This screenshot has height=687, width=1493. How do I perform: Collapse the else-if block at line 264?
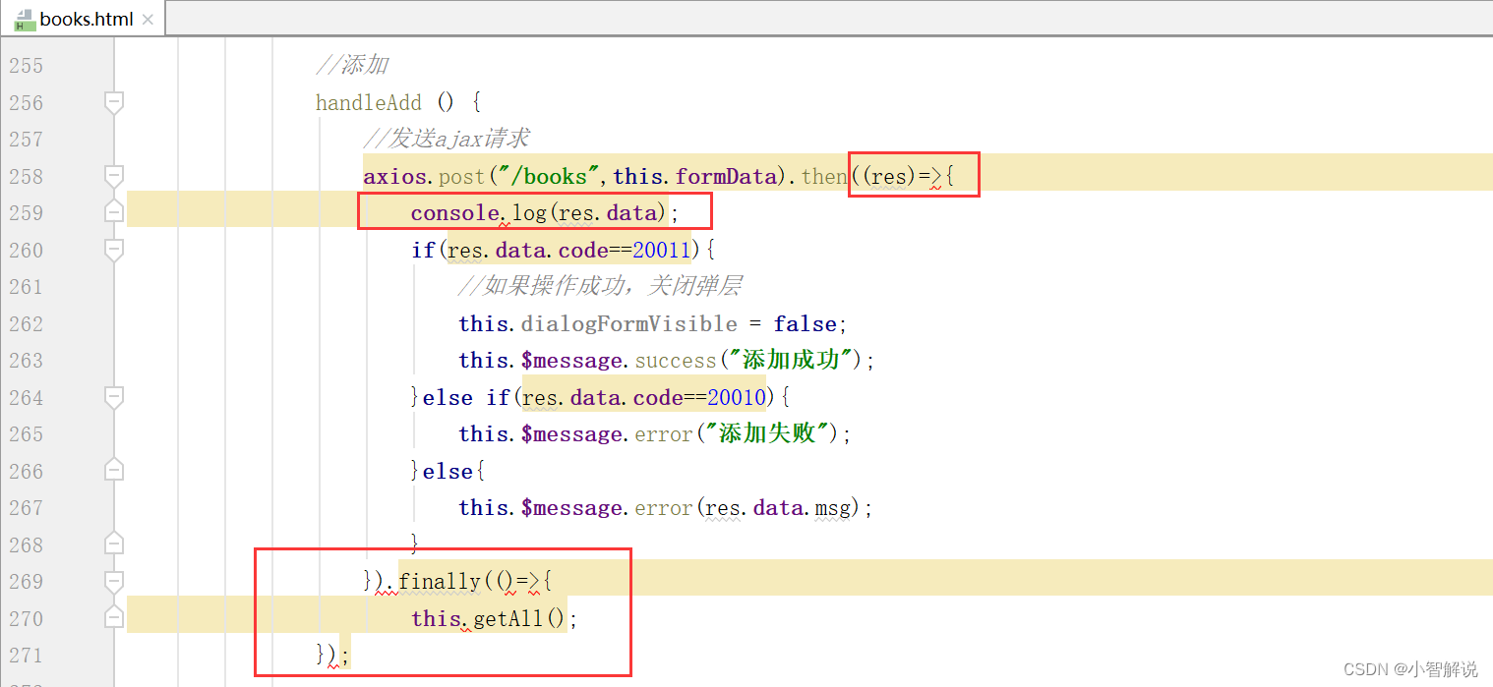click(113, 397)
